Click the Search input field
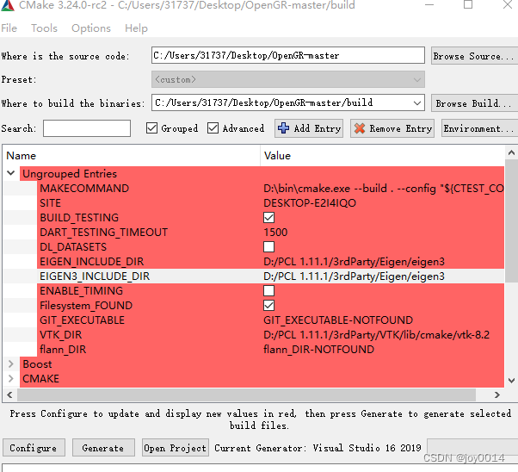This screenshot has width=518, height=472. [87, 128]
